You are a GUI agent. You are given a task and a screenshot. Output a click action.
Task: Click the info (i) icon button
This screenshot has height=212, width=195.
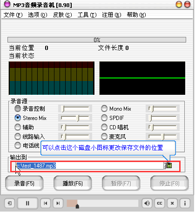(x=185, y=203)
